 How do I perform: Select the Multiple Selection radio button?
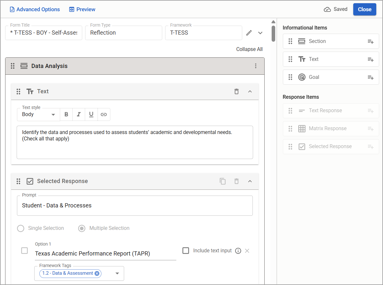tap(82, 229)
